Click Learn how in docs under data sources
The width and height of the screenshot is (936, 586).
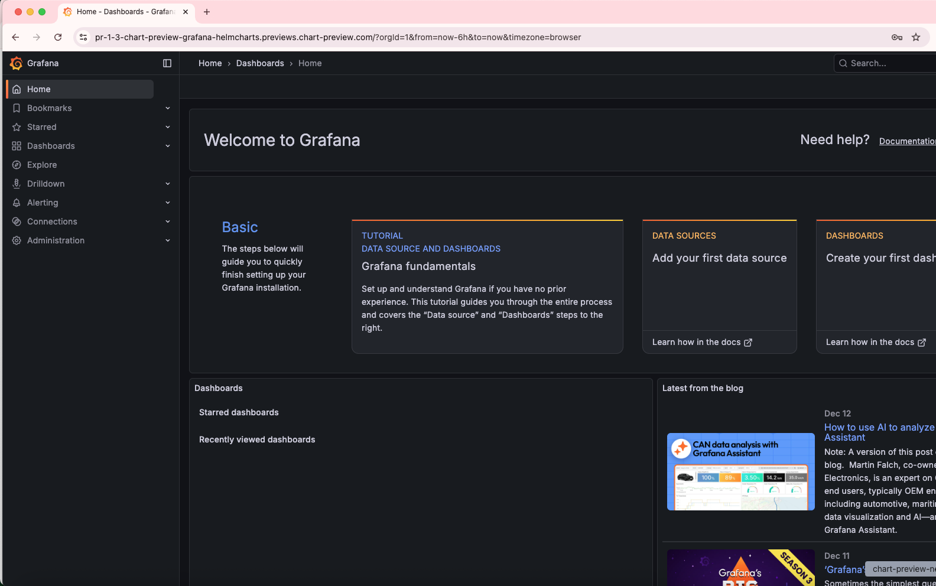pos(702,343)
